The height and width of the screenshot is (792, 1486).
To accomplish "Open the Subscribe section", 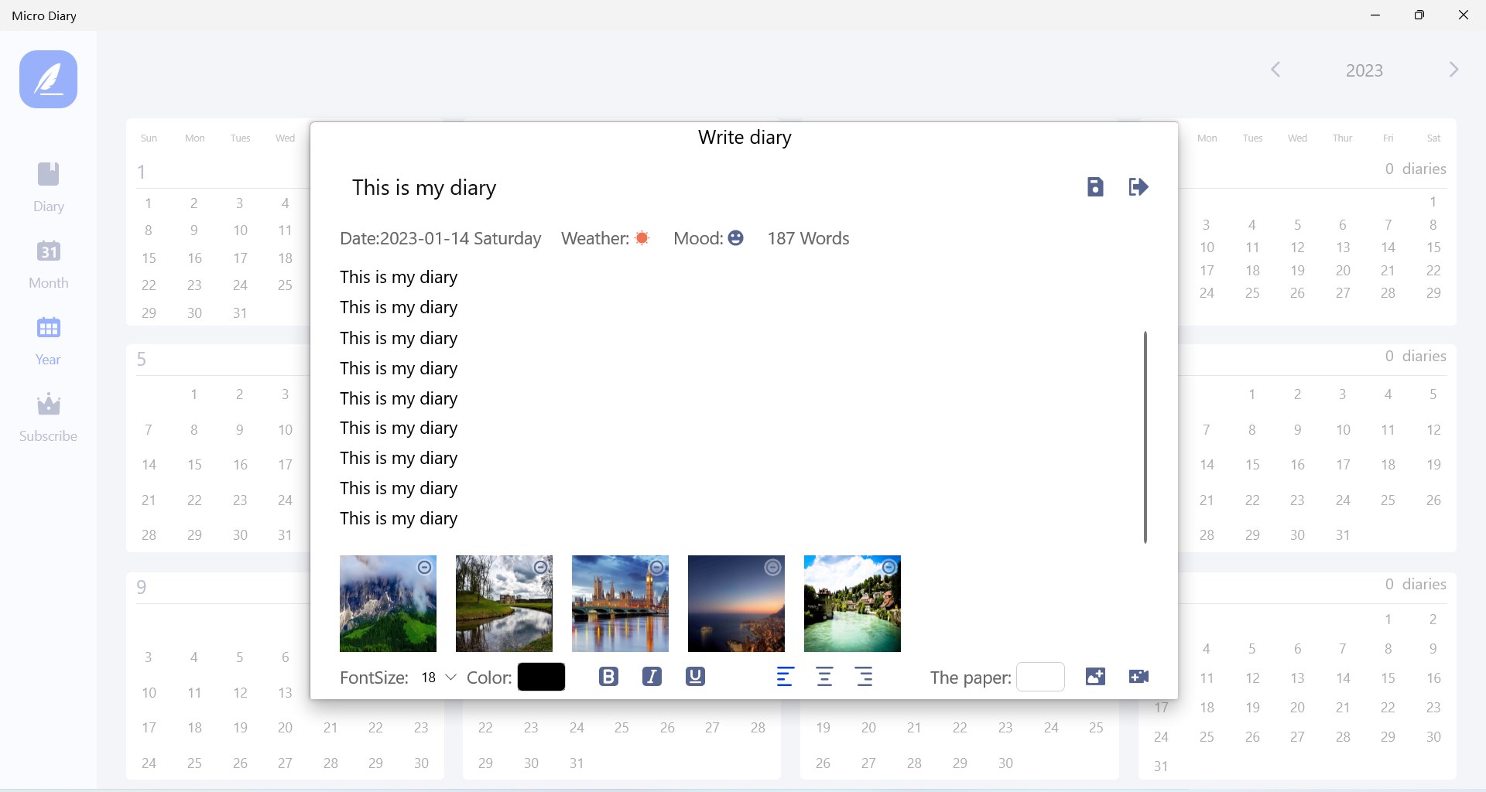I will coord(48,415).
